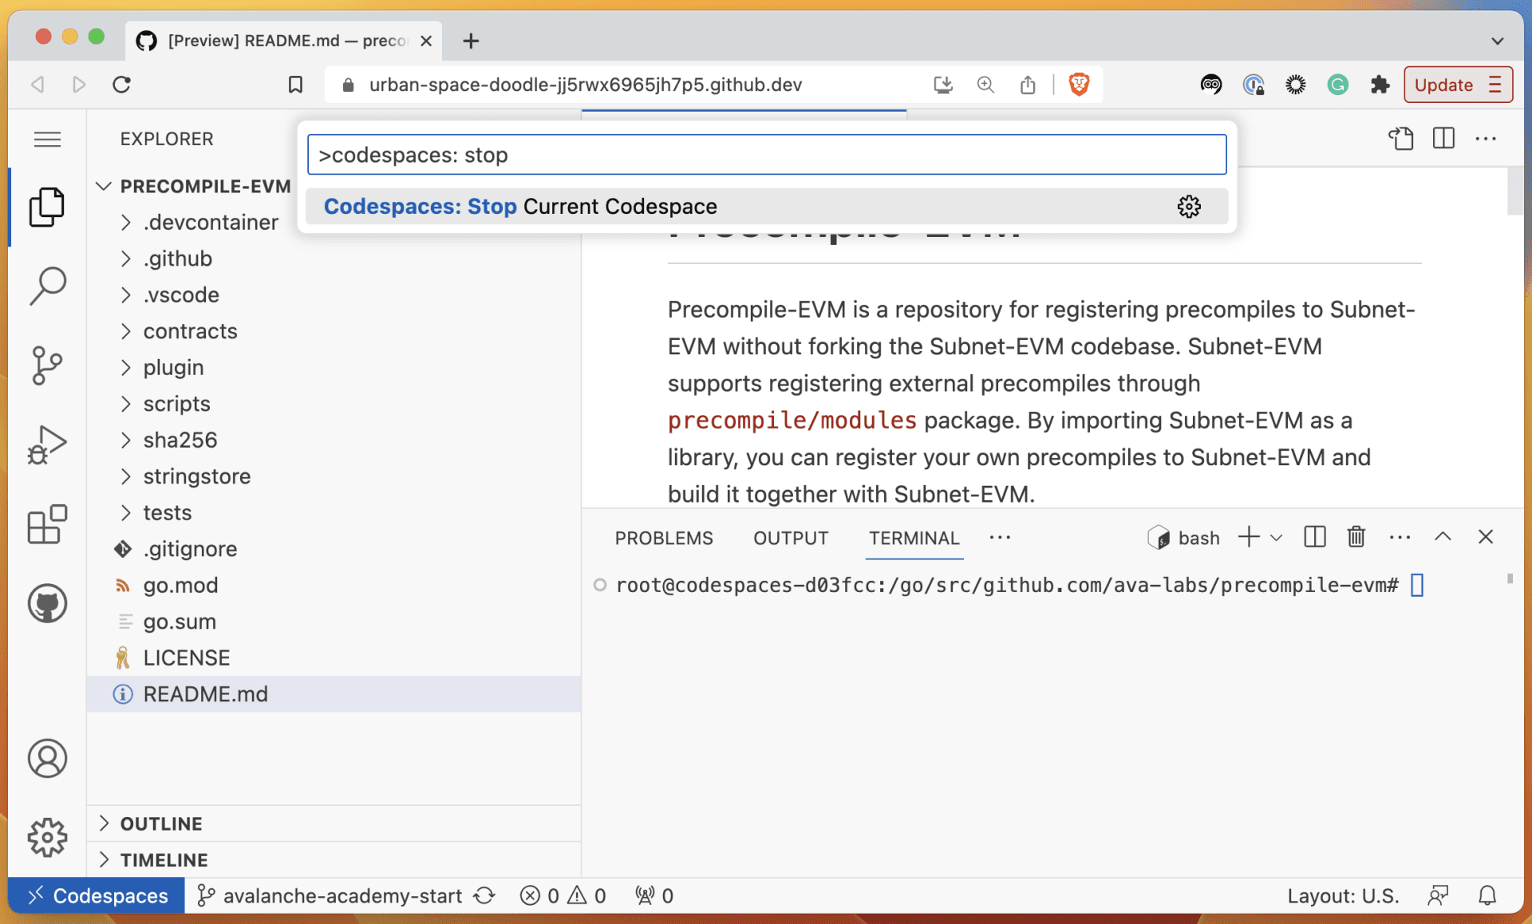Toggle the hamburger application menu
The height and width of the screenshot is (924, 1532).
47,140
